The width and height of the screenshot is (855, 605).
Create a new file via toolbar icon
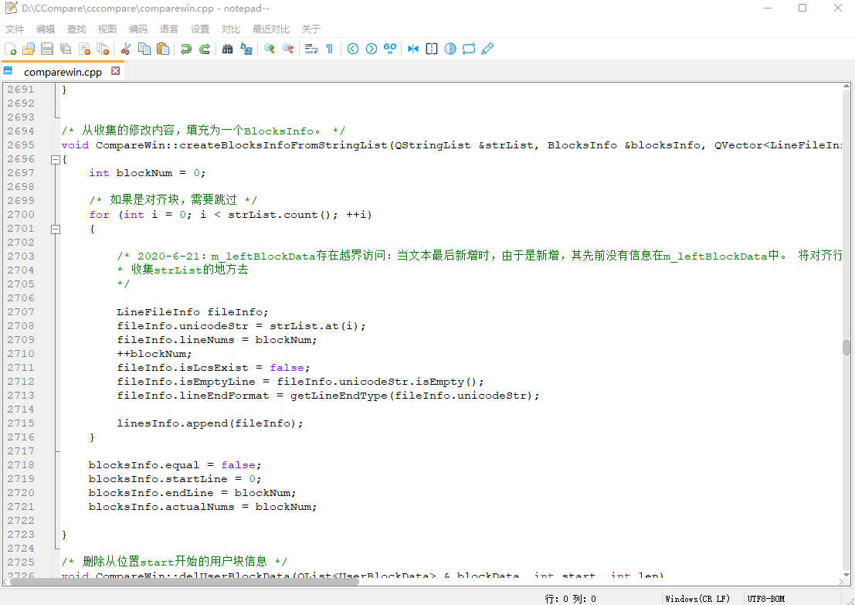click(x=10, y=49)
